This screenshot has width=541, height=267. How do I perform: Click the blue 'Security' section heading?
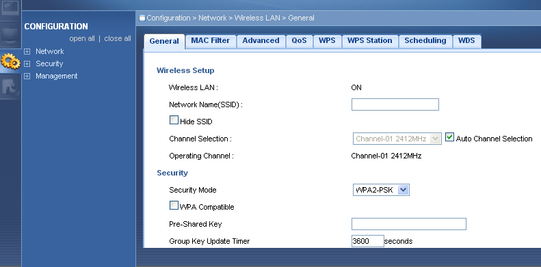pyautogui.click(x=172, y=173)
